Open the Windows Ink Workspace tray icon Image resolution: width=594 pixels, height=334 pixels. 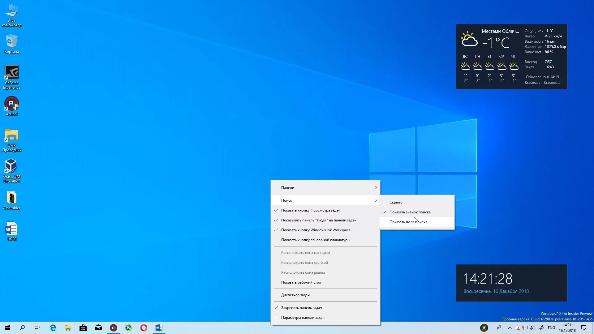(540, 328)
